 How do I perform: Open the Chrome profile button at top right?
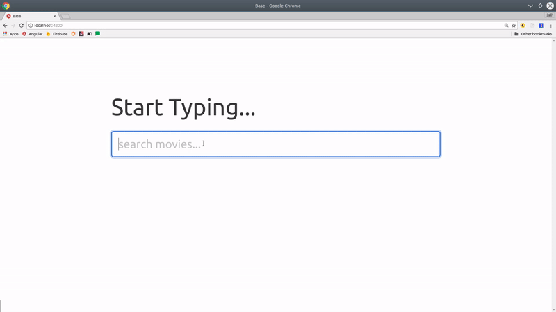click(x=549, y=15)
